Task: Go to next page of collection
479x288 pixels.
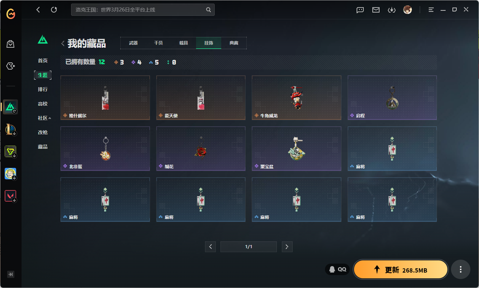Action: pyautogui.click(x=287, y=247)
